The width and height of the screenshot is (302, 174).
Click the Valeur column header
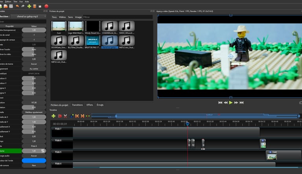[x=34, y=26]
